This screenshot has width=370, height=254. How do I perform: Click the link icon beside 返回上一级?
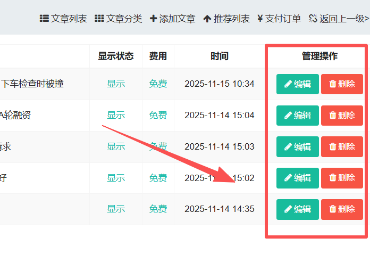pos(313,19)
